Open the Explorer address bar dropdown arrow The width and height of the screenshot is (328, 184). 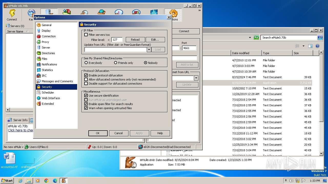[250, 38]
